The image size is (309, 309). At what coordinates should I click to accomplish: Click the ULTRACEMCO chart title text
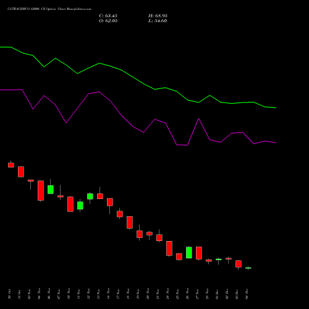49,9
